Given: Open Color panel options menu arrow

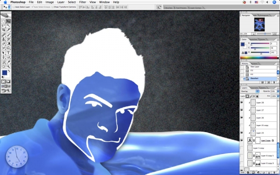Looking at the screenshot, I should (278, 40).
